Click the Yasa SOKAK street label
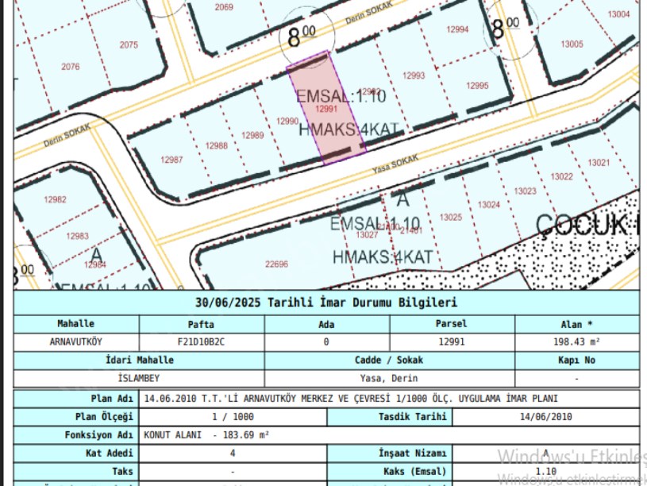 click(395, 163)
